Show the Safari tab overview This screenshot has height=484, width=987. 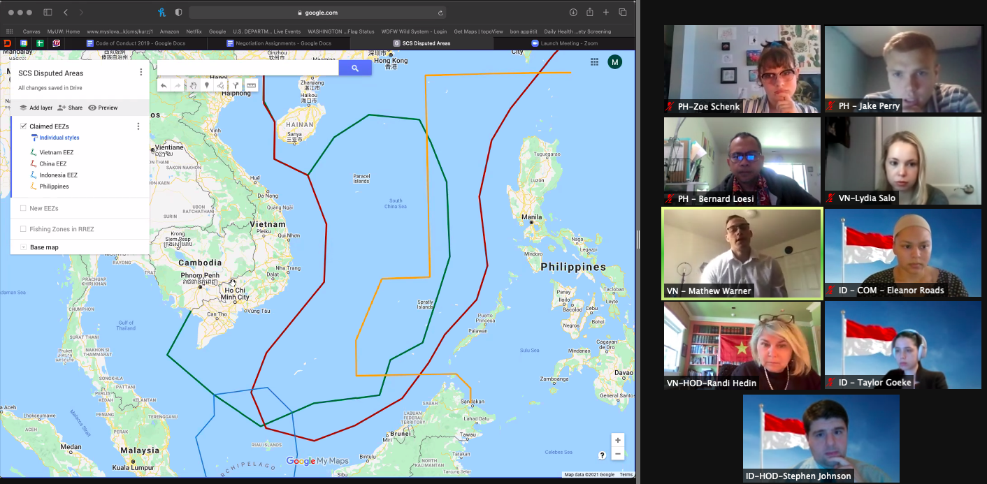point(623,13)
